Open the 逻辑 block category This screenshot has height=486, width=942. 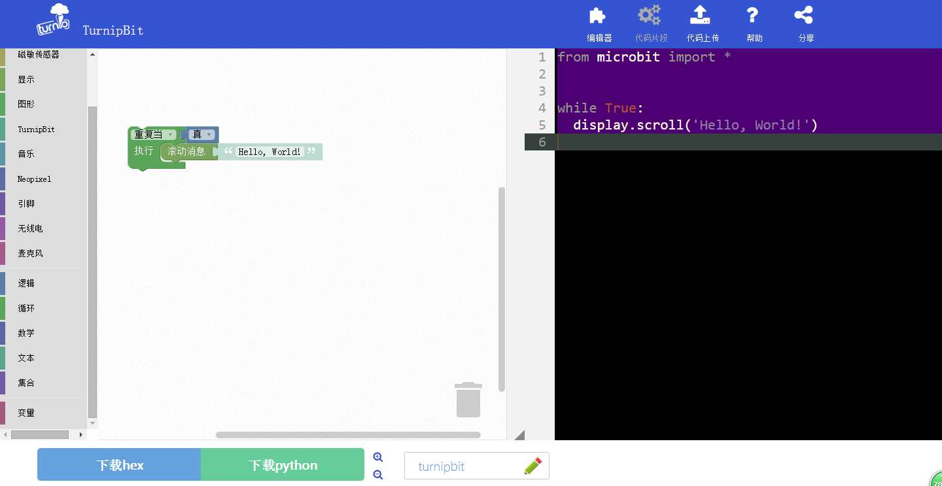[43, 283]
